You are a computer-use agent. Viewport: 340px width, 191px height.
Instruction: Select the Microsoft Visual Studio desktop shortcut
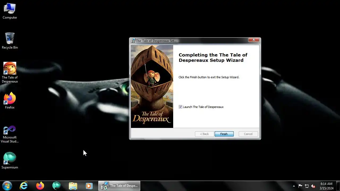[10, 134]
